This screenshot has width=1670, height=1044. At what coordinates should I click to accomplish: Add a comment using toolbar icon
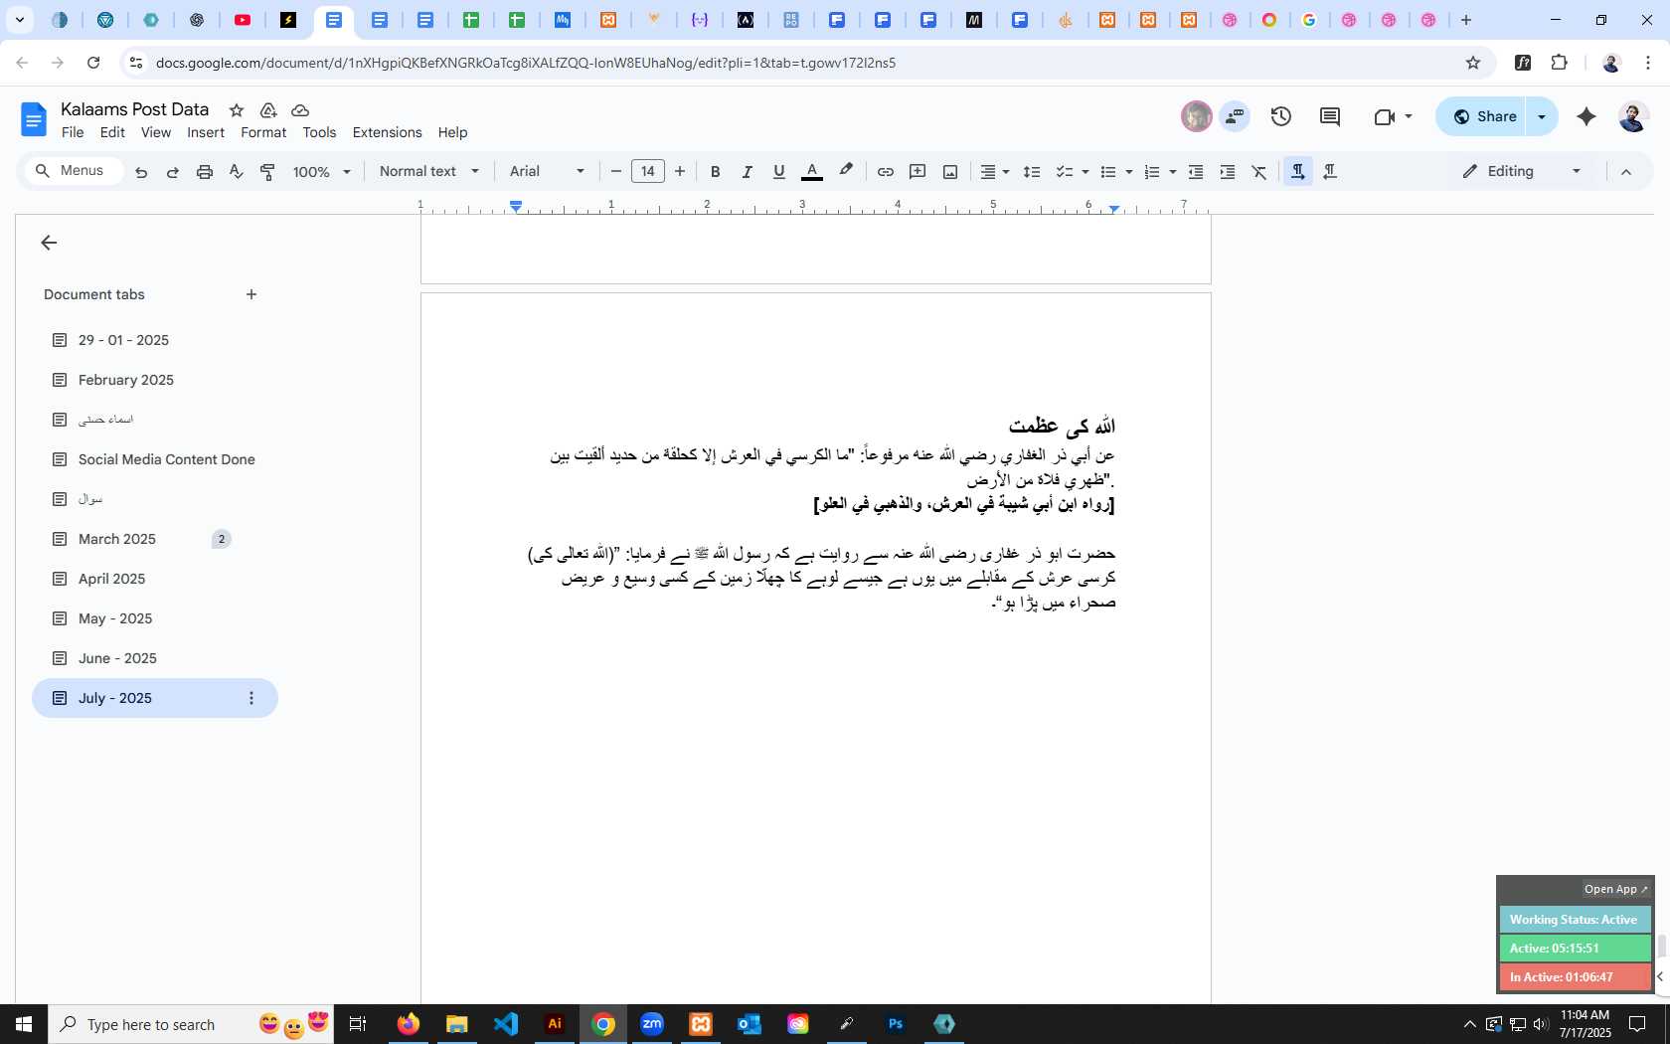(918, 172)
